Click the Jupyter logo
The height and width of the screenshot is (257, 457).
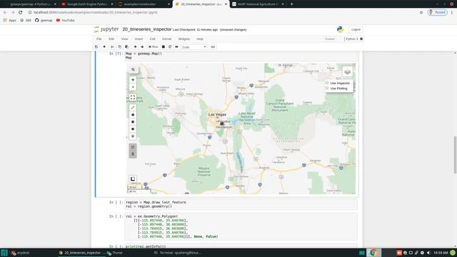[x=106, y=29]
